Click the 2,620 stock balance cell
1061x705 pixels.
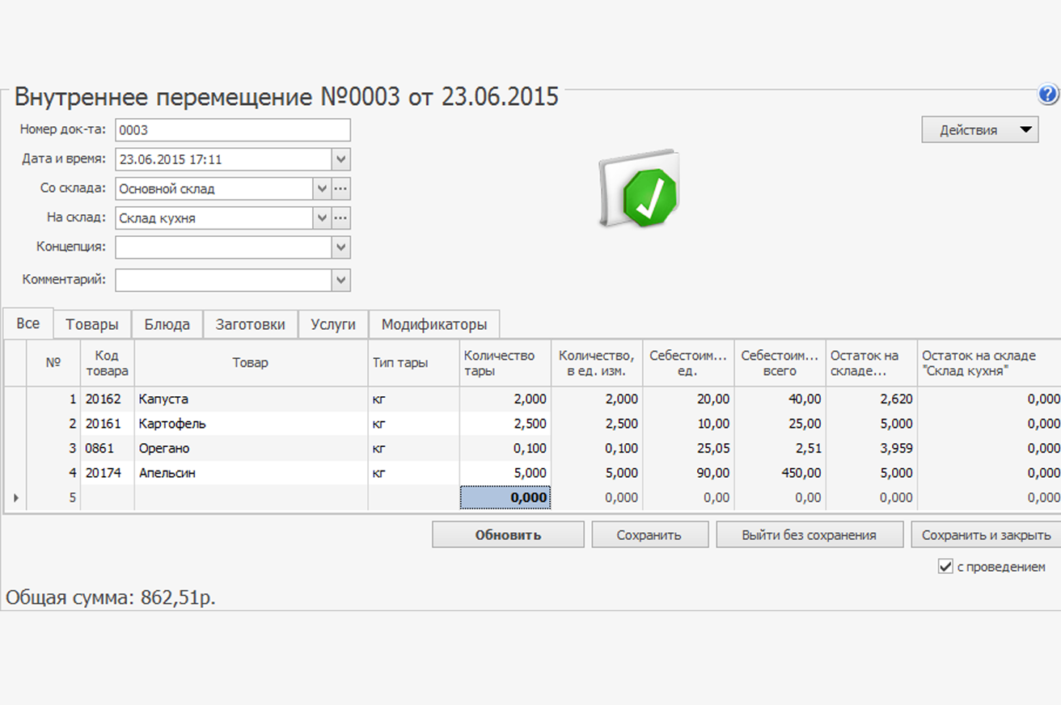(871, 399)
